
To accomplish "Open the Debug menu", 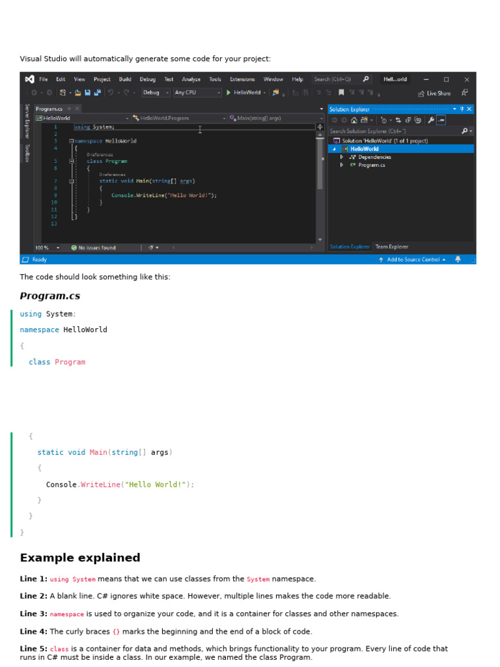I will 148,79.
